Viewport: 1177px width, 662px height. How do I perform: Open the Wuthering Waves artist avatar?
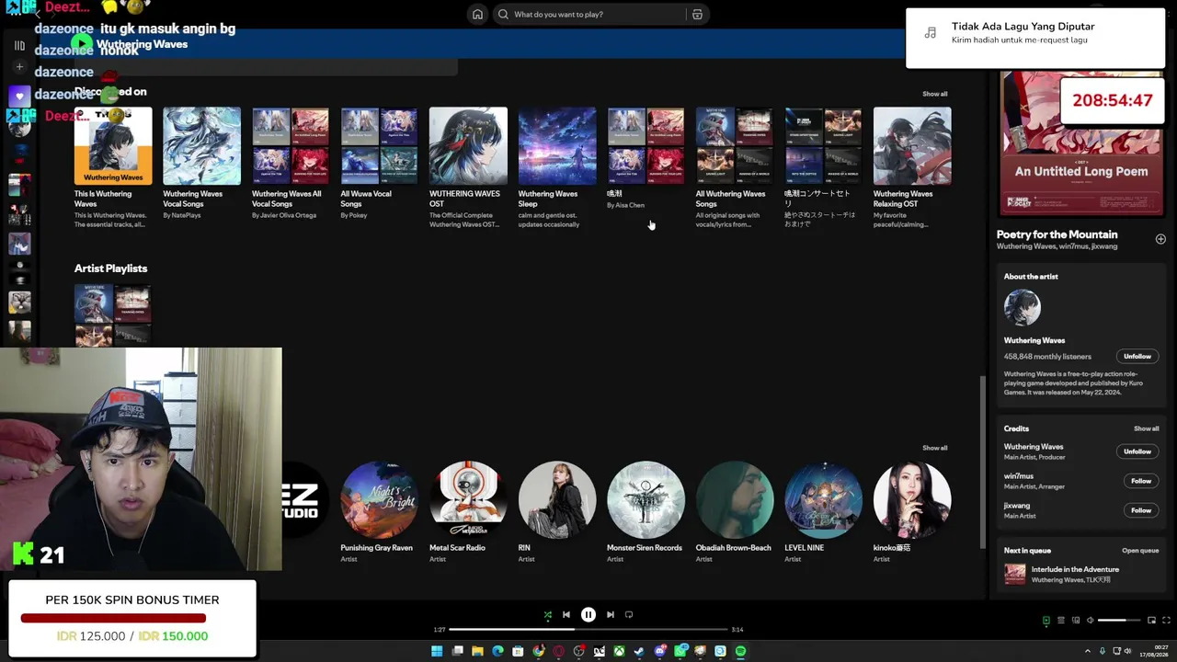coord(1023,308)
